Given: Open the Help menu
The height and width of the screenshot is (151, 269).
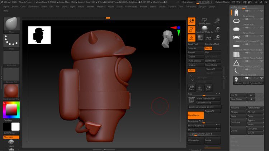Looking at the screenshot, I should [6, 11].
